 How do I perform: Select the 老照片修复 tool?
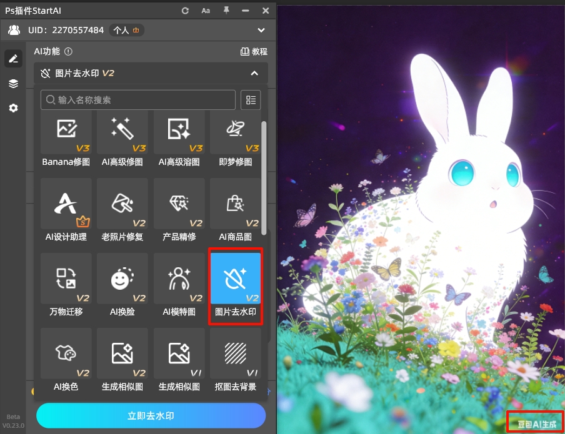[122, 204]
